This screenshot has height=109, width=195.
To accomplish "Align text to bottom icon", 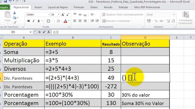I will click(85, 15).
